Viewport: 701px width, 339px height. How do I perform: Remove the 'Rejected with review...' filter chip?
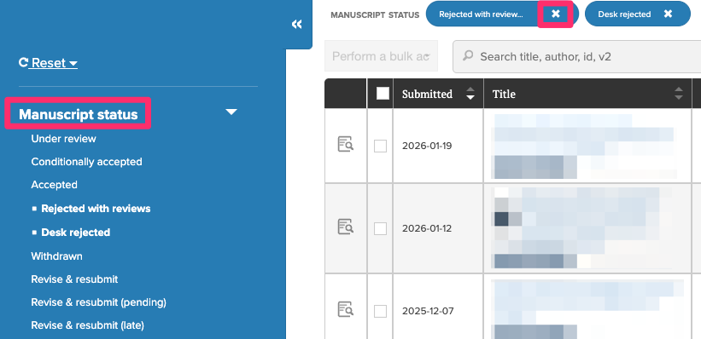pos(555,14)
